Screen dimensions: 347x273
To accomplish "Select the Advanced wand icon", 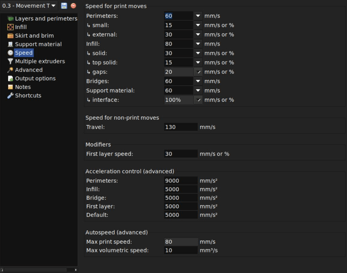I will 11,70.
